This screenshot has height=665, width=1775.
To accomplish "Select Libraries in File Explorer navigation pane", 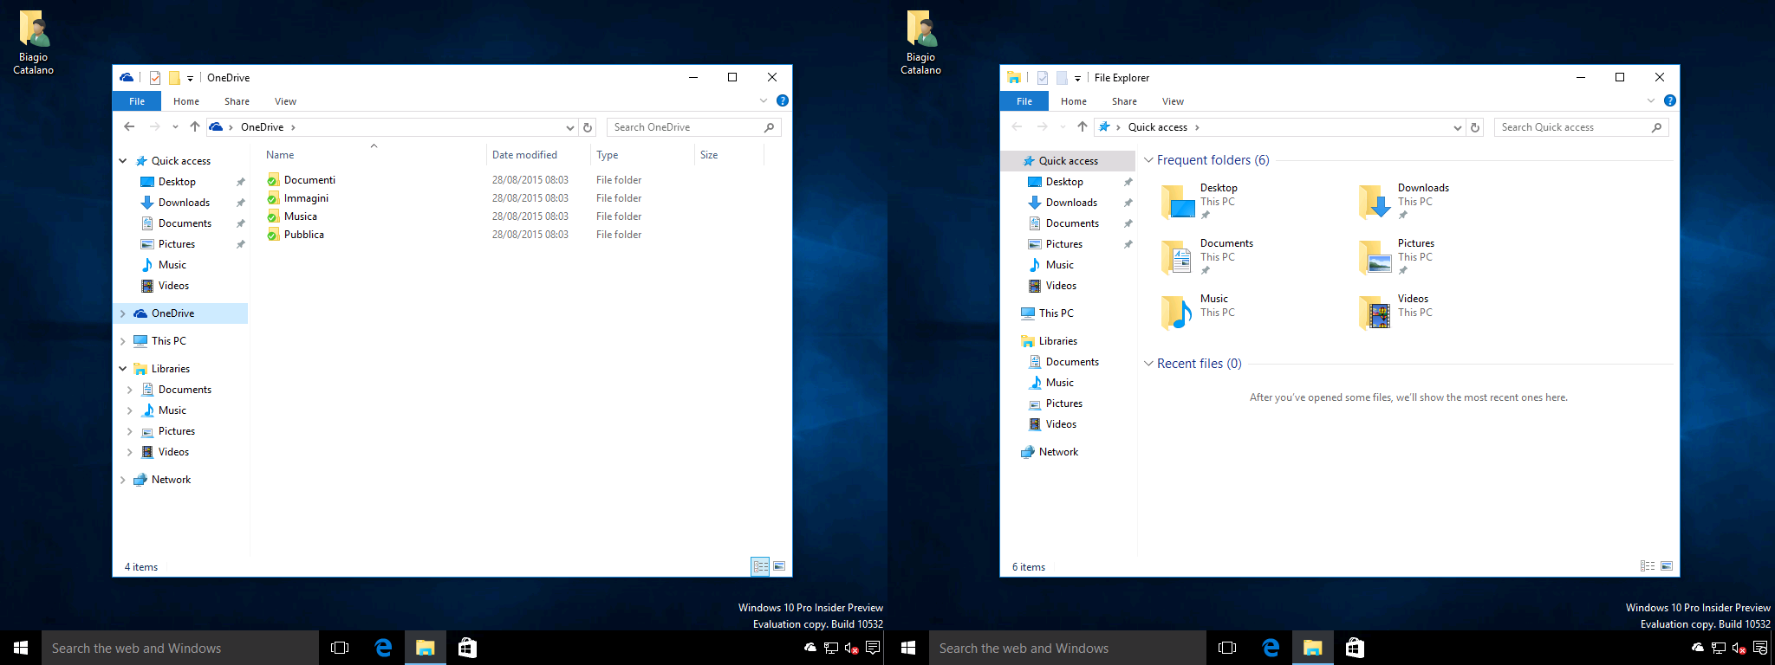I will [x=1057, y=341].
